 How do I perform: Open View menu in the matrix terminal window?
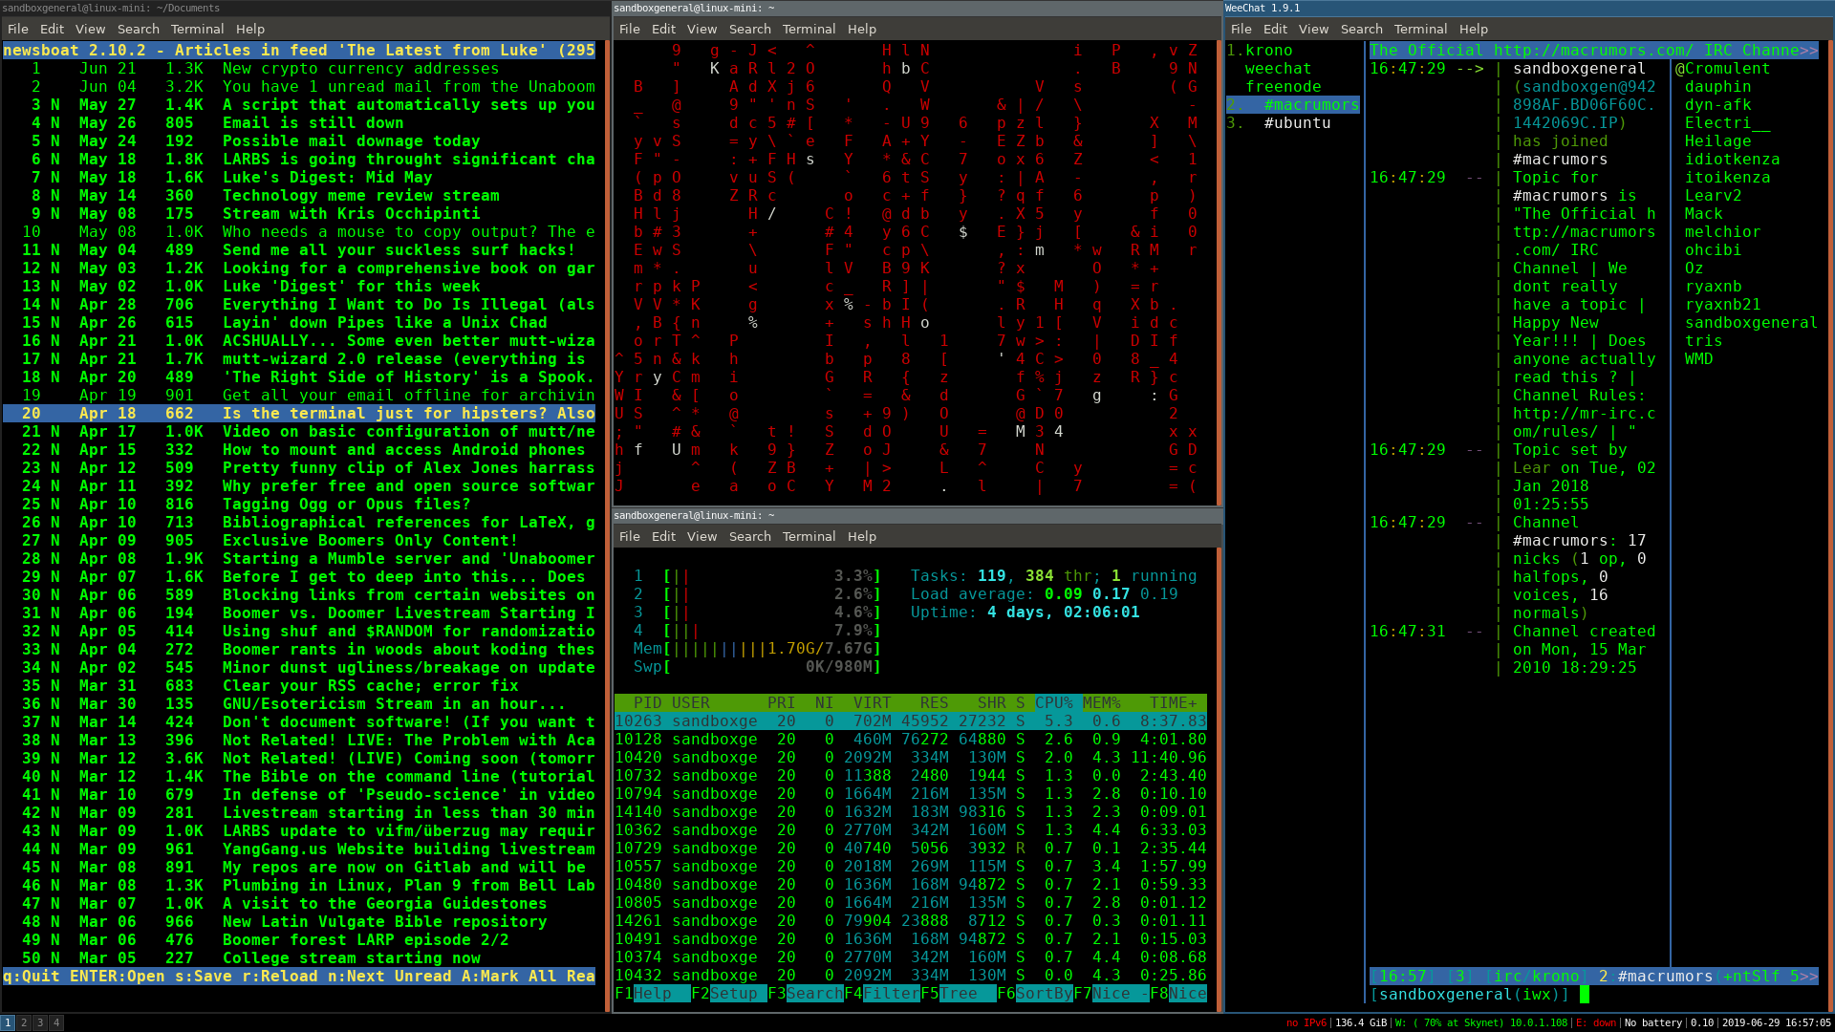pos(702,30)
